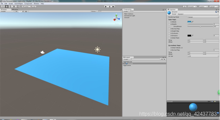Click the Project search by type icon
220x120 pixels.
(162, 59)
